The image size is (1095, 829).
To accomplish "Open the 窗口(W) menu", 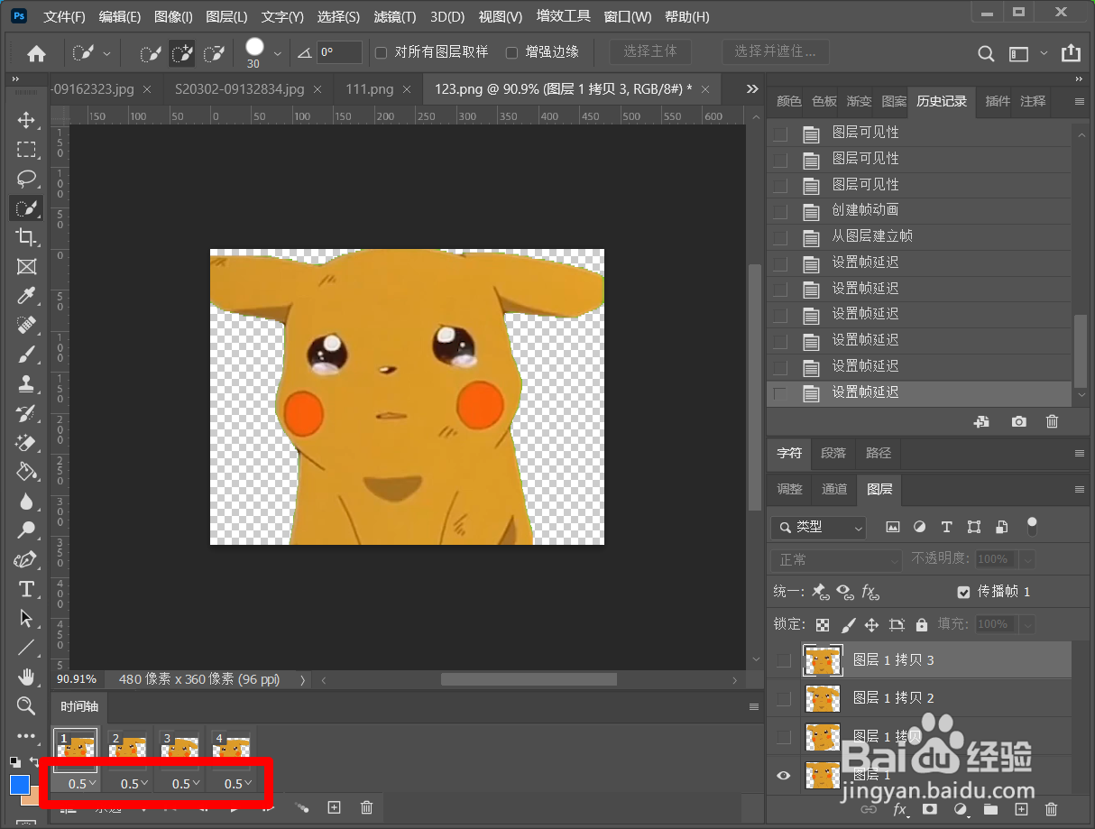I will pyautogui.click(x=628, y=16).
